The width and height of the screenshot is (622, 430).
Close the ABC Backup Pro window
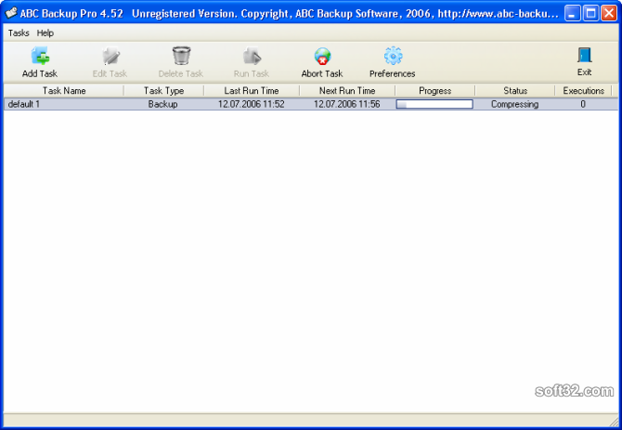coord(609,14)
